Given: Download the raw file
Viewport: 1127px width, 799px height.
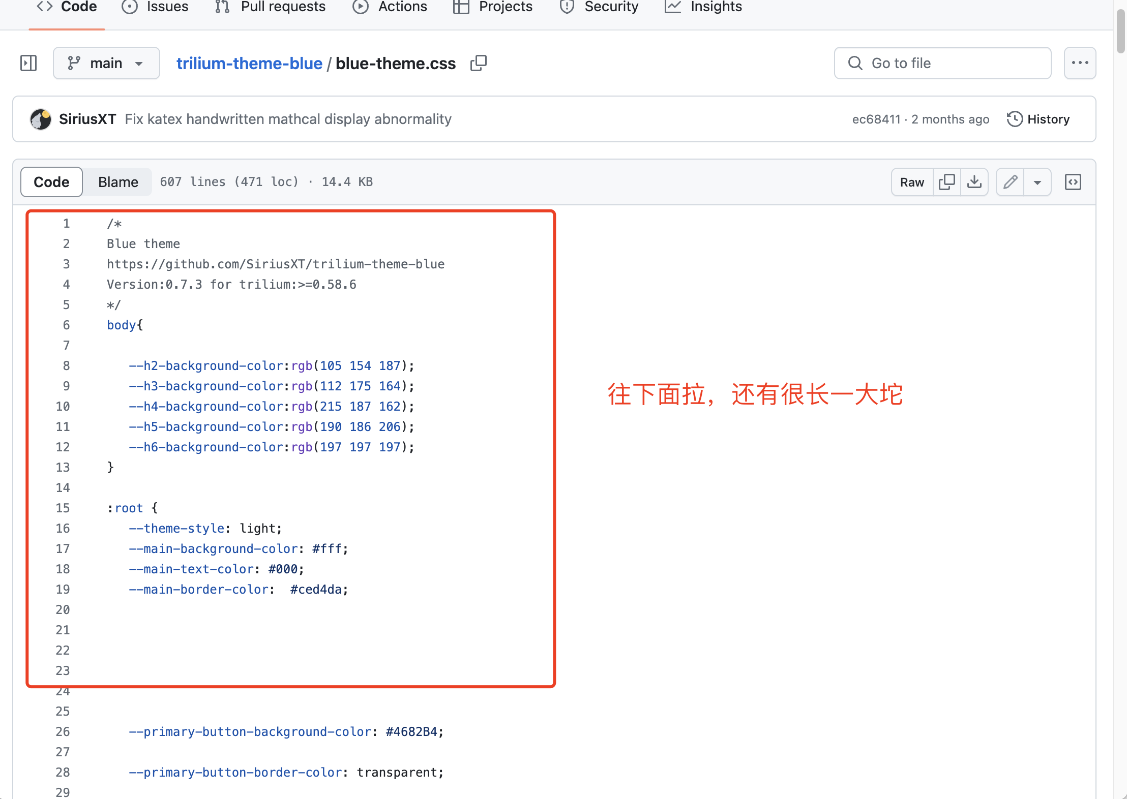Looking at the screenshot, I should point(974,182).
